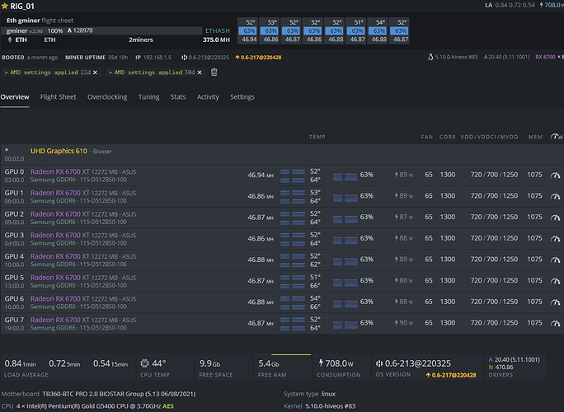564x412 pixels.
Task: Click the green AES CPU flag
Action: 168,406
